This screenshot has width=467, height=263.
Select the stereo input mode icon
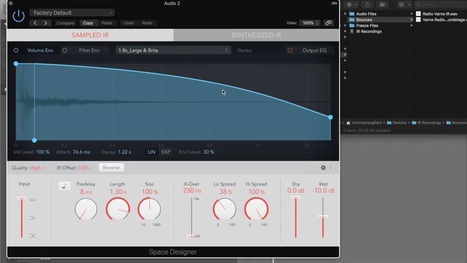[x=33, y=200]
